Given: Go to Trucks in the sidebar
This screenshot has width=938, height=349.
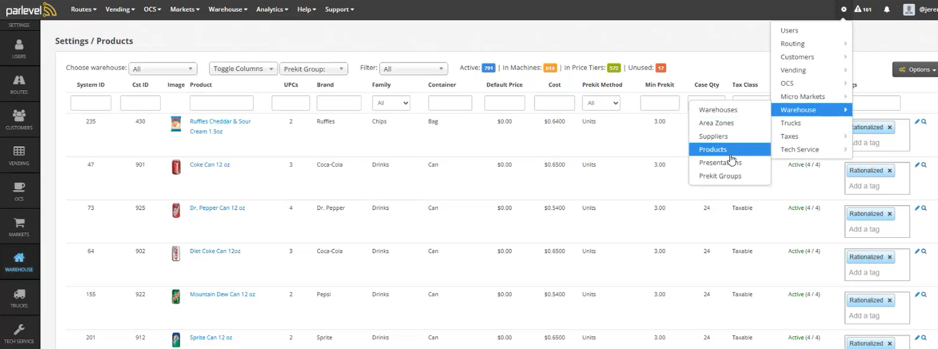Looking at the screenshot, I should (x=19, y=298).
